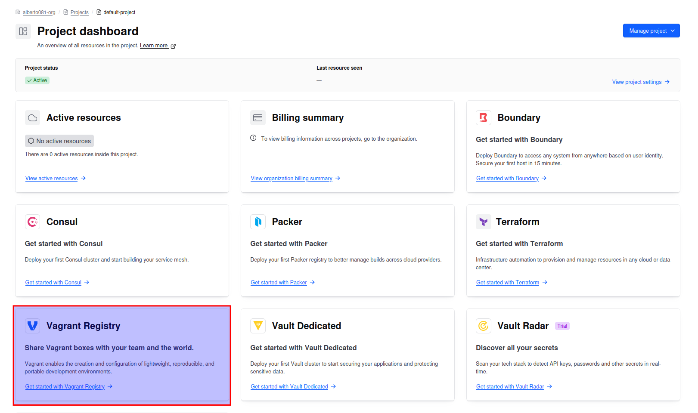The height and width of the screenshot is (413, 698).
Task: Click the Project dashboard layout icon
Action: (x=23, y=31)
